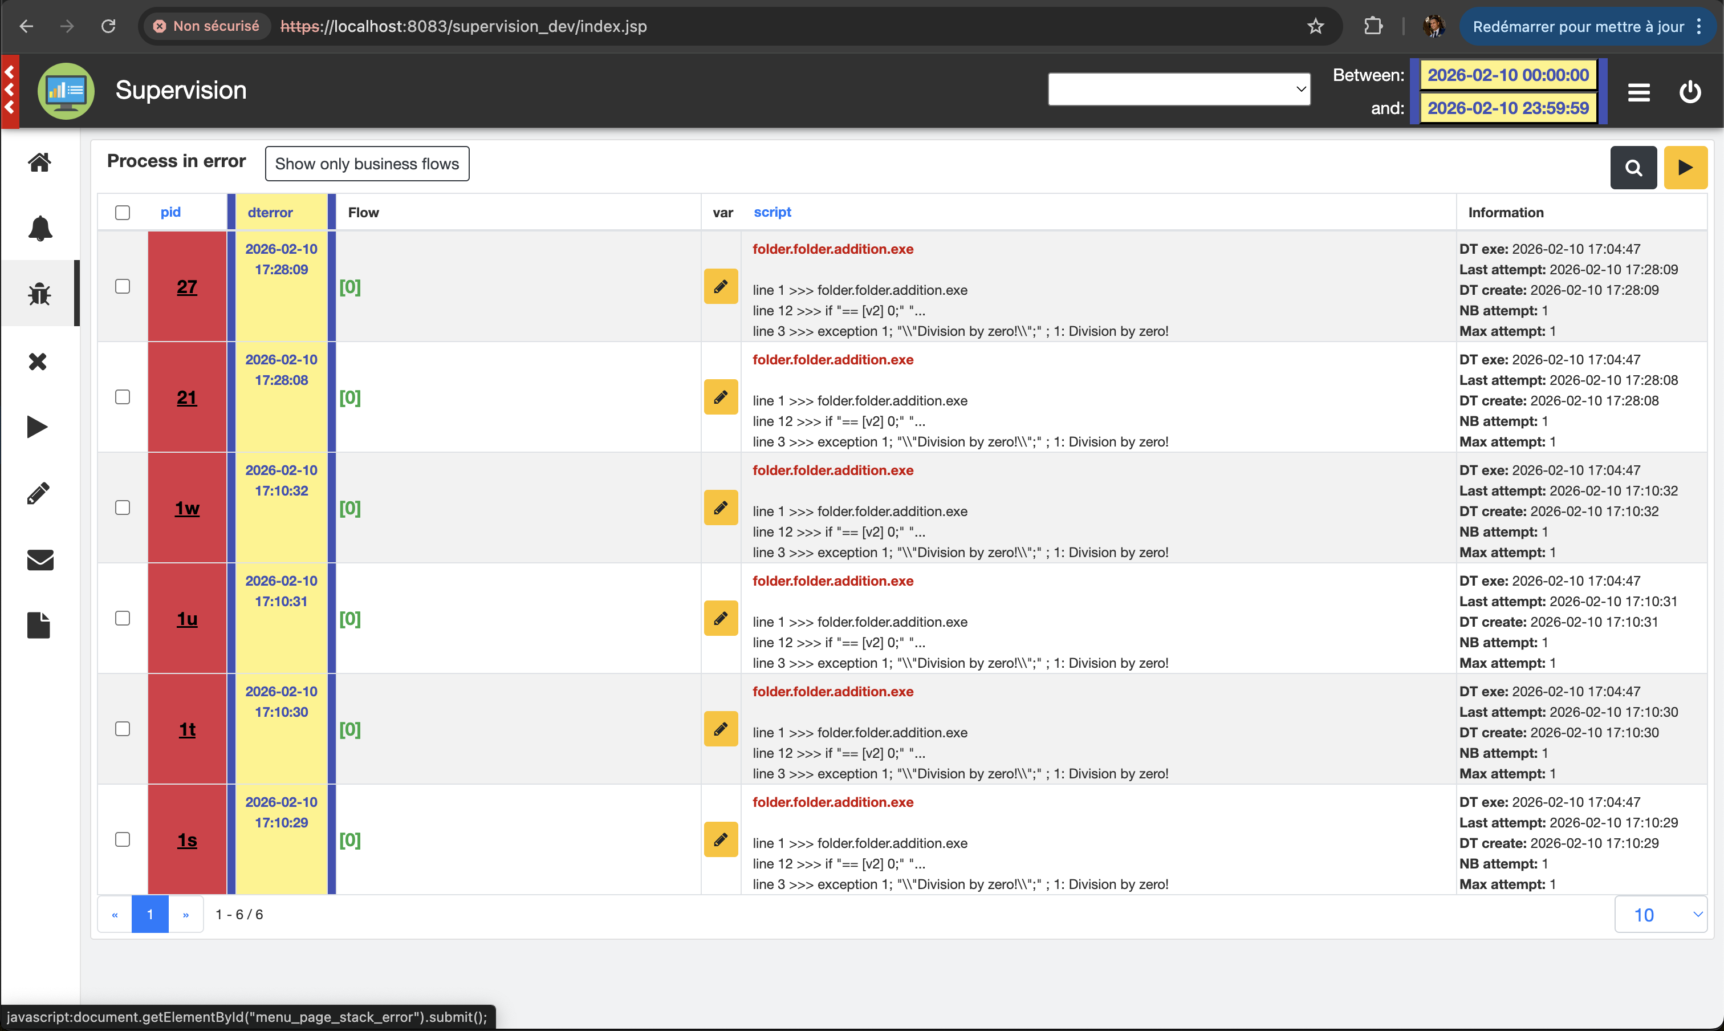
Task: Edit variables for process 27
Action: point(720,286)
